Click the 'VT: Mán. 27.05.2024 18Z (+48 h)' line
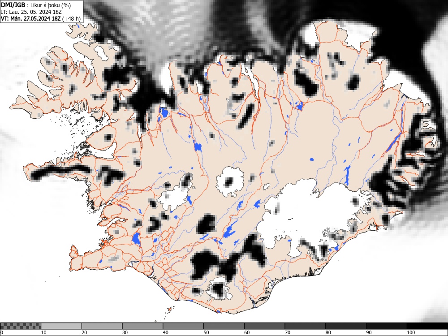 click(x=41, y=19)
